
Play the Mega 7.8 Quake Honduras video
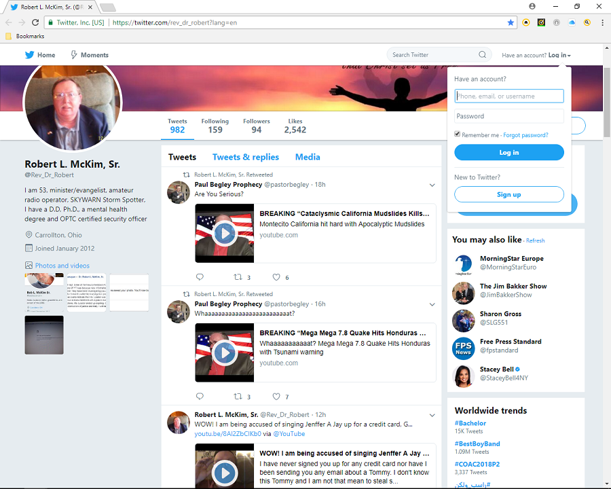pos(225,352)
